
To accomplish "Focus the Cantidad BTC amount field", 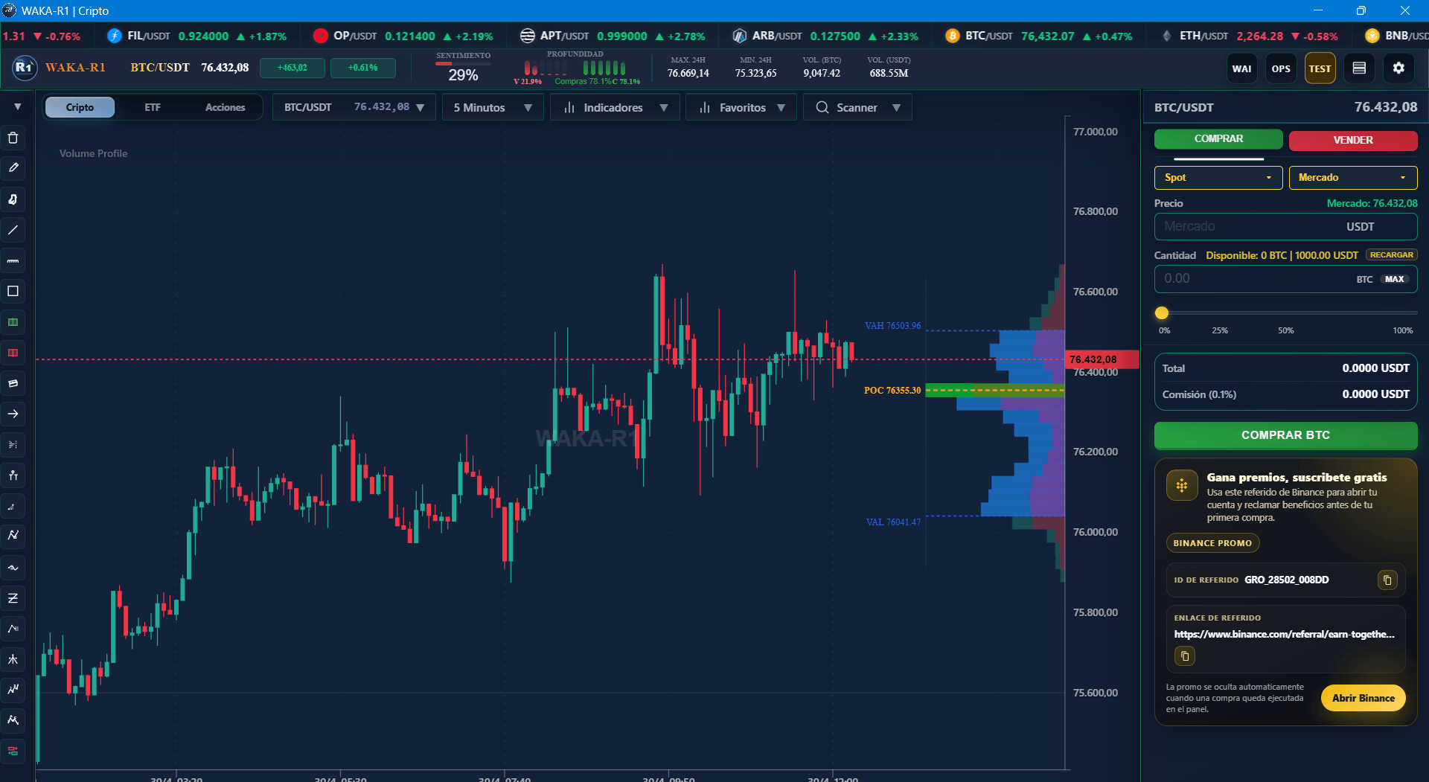I will (x=1285, y=279).
